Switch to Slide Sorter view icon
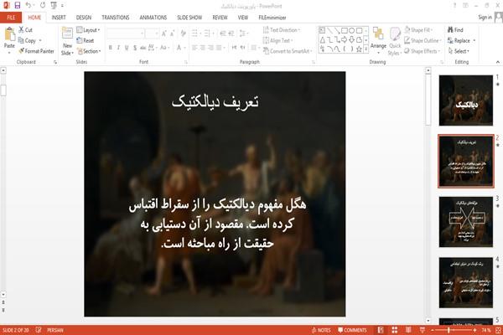Image resolution: width=503 pixels, height=335 pixels. pyautogui.click(x=395, y=330)
